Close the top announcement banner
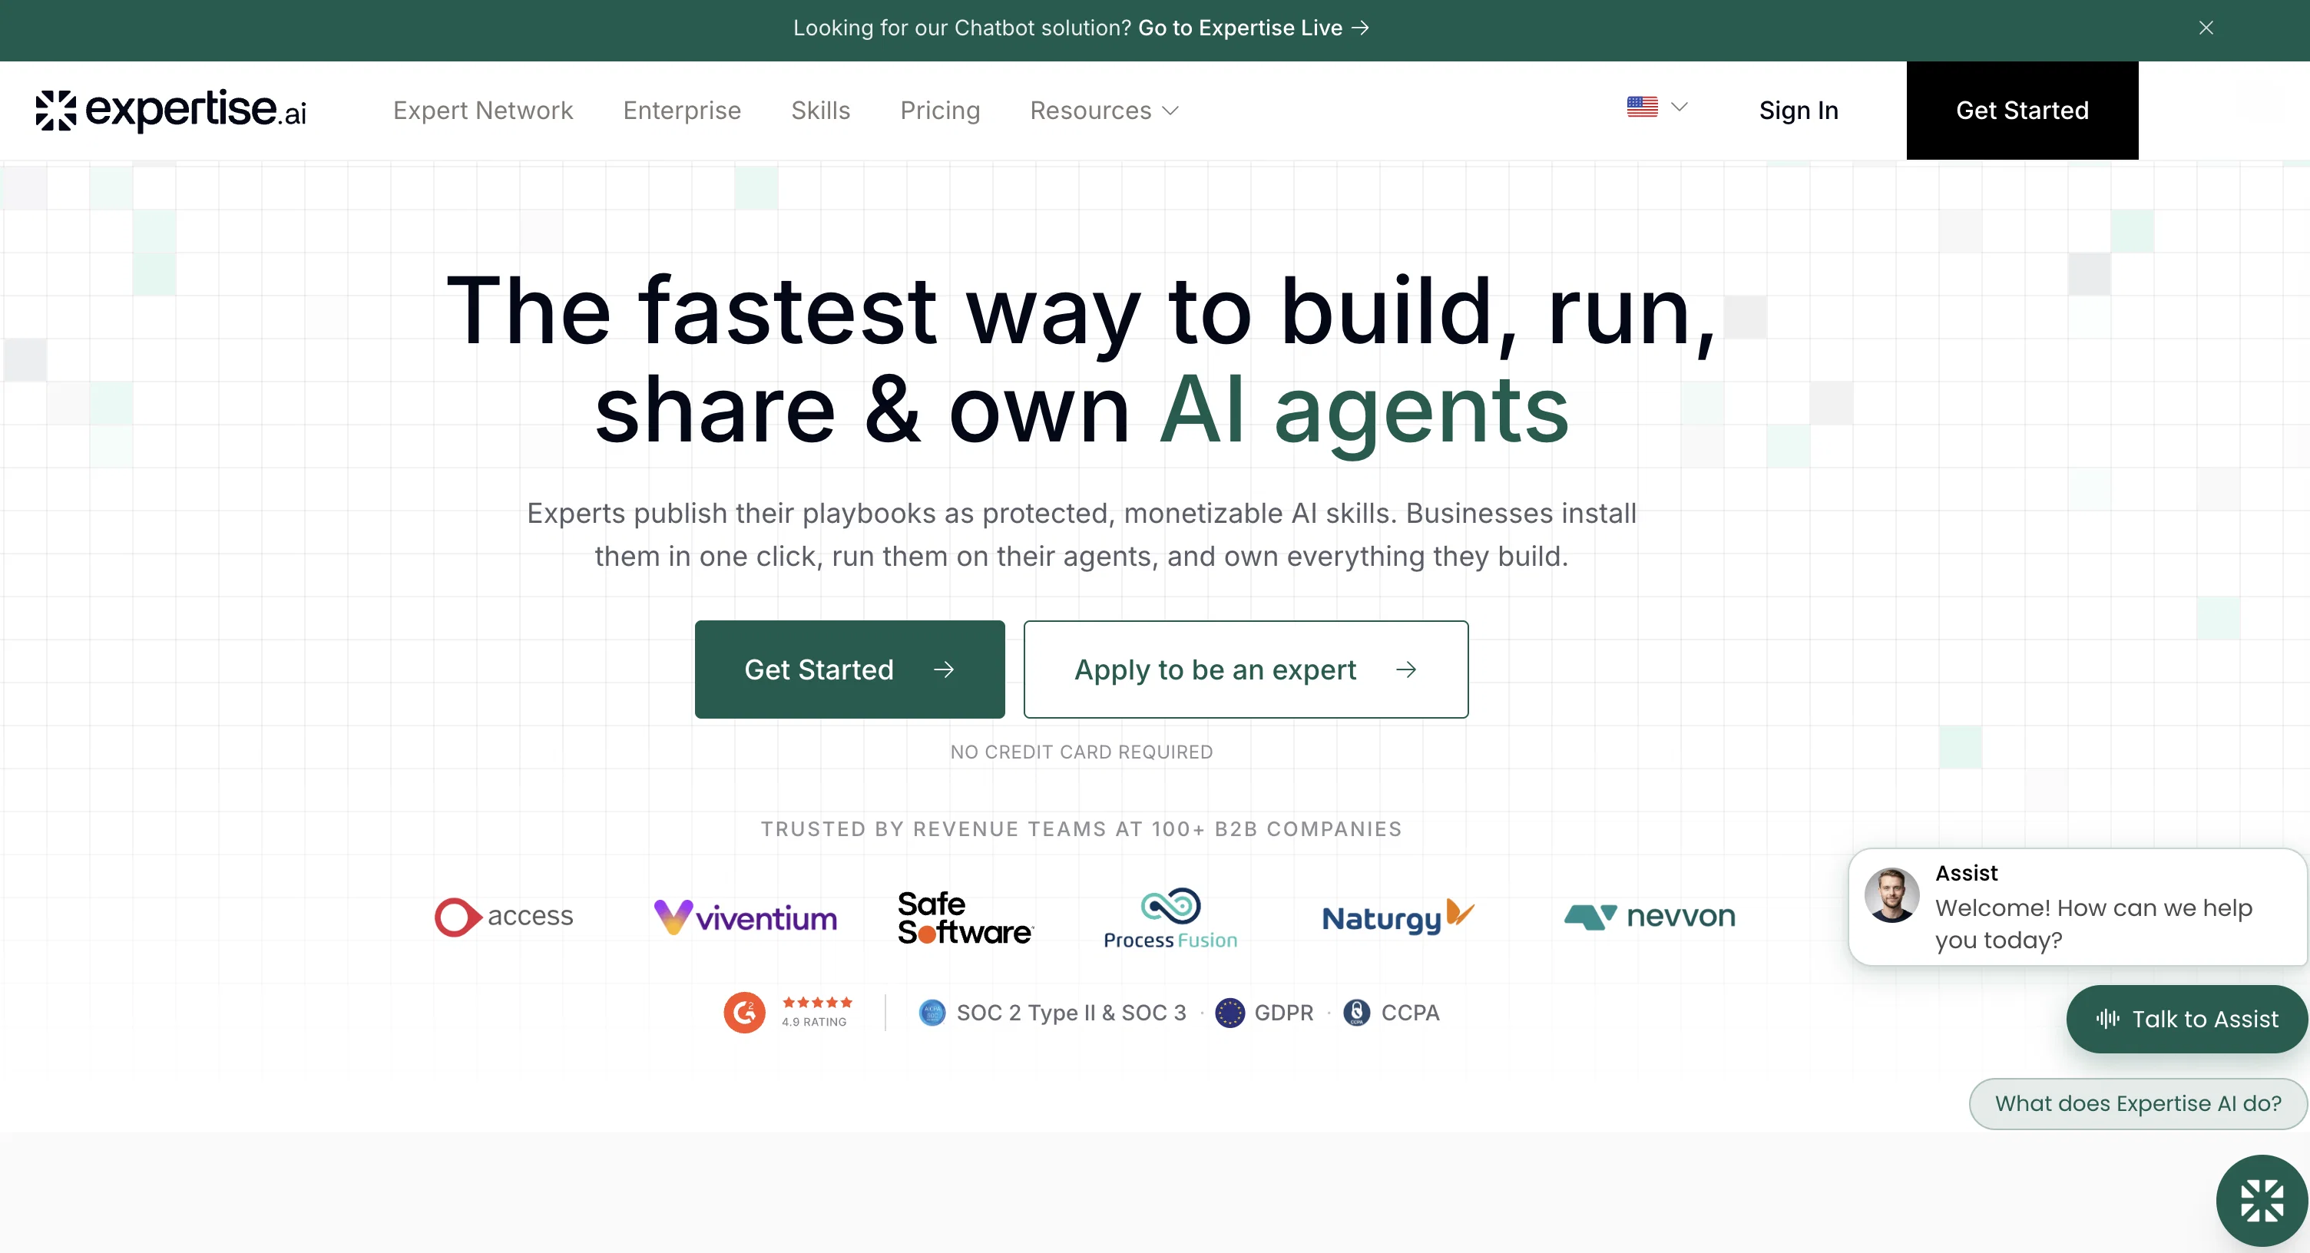This screenshot has height=1253, width=2310. click(x=2206, y=28)
